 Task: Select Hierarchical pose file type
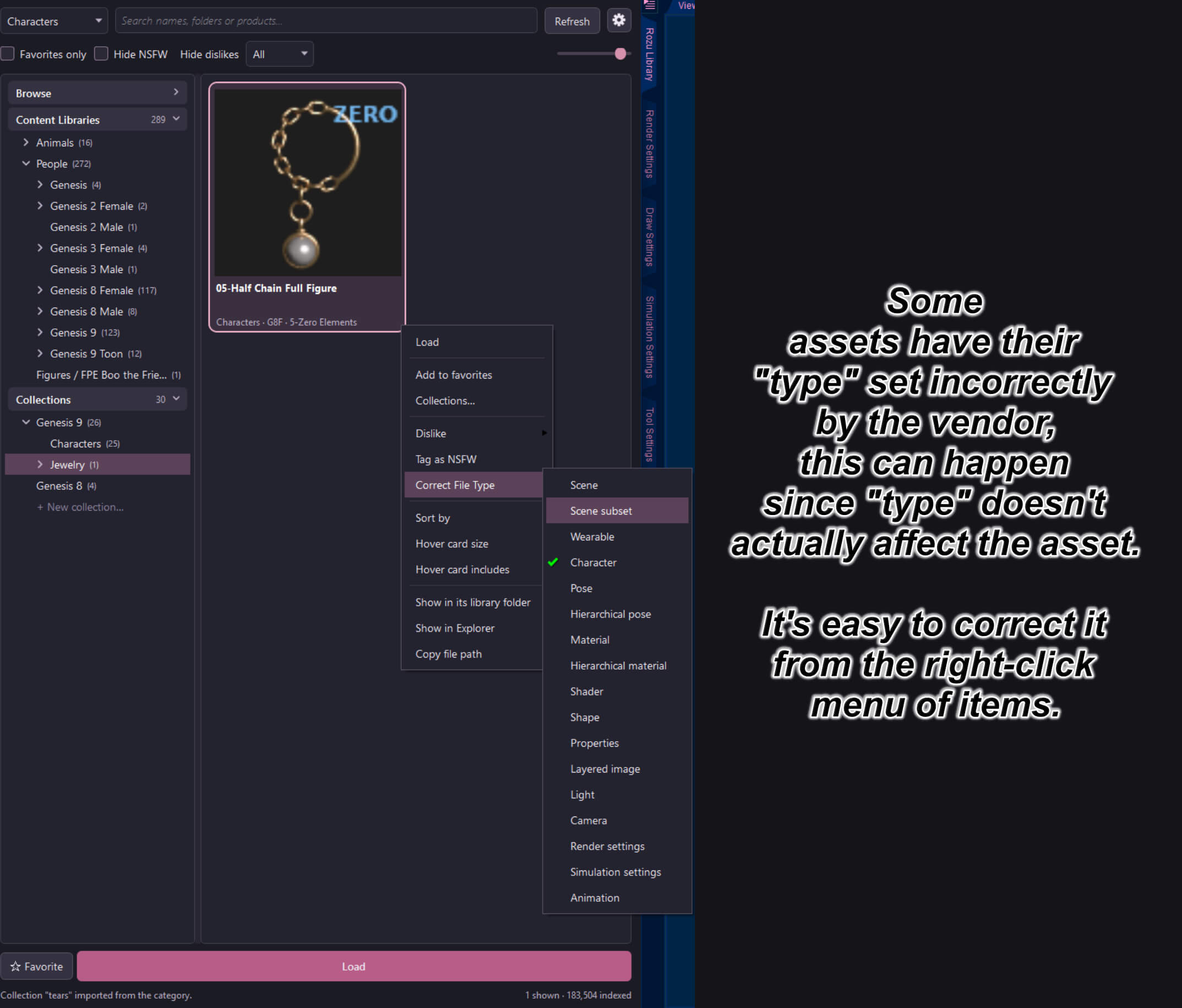tap(617, 614)
